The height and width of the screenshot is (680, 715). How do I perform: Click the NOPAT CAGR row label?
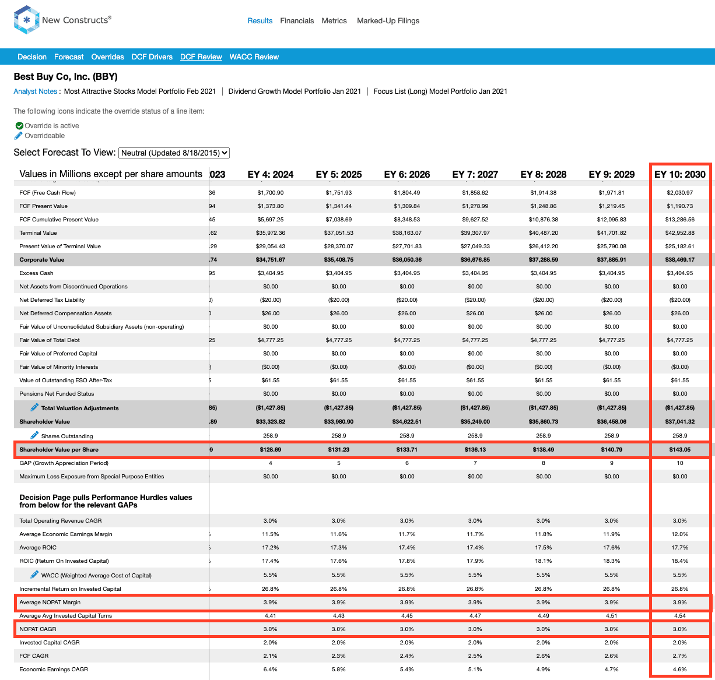(38, 629)
